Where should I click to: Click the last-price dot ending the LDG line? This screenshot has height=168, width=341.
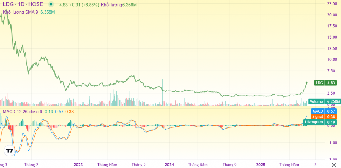307,83
